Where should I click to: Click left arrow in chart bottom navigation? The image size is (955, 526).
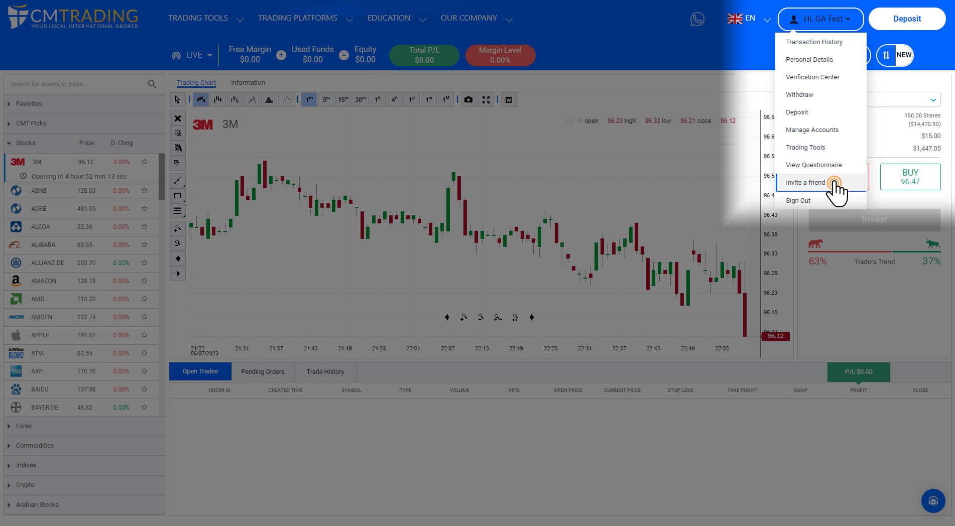coord(446,317)
